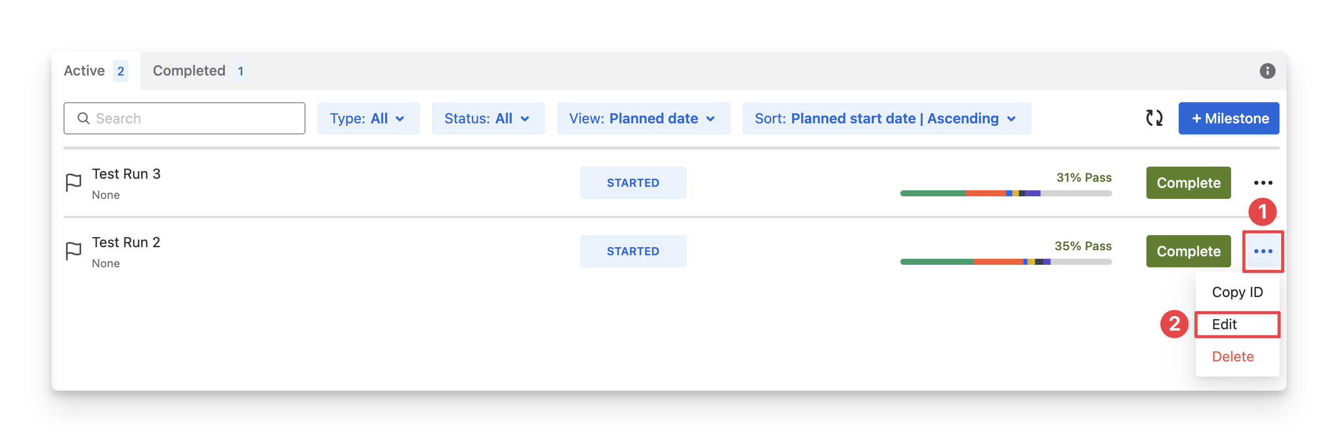The height and width of the screenshot is (442, 1338).
Task: Expand the Type: All filter dropdown
Action: tap(368, 118)
